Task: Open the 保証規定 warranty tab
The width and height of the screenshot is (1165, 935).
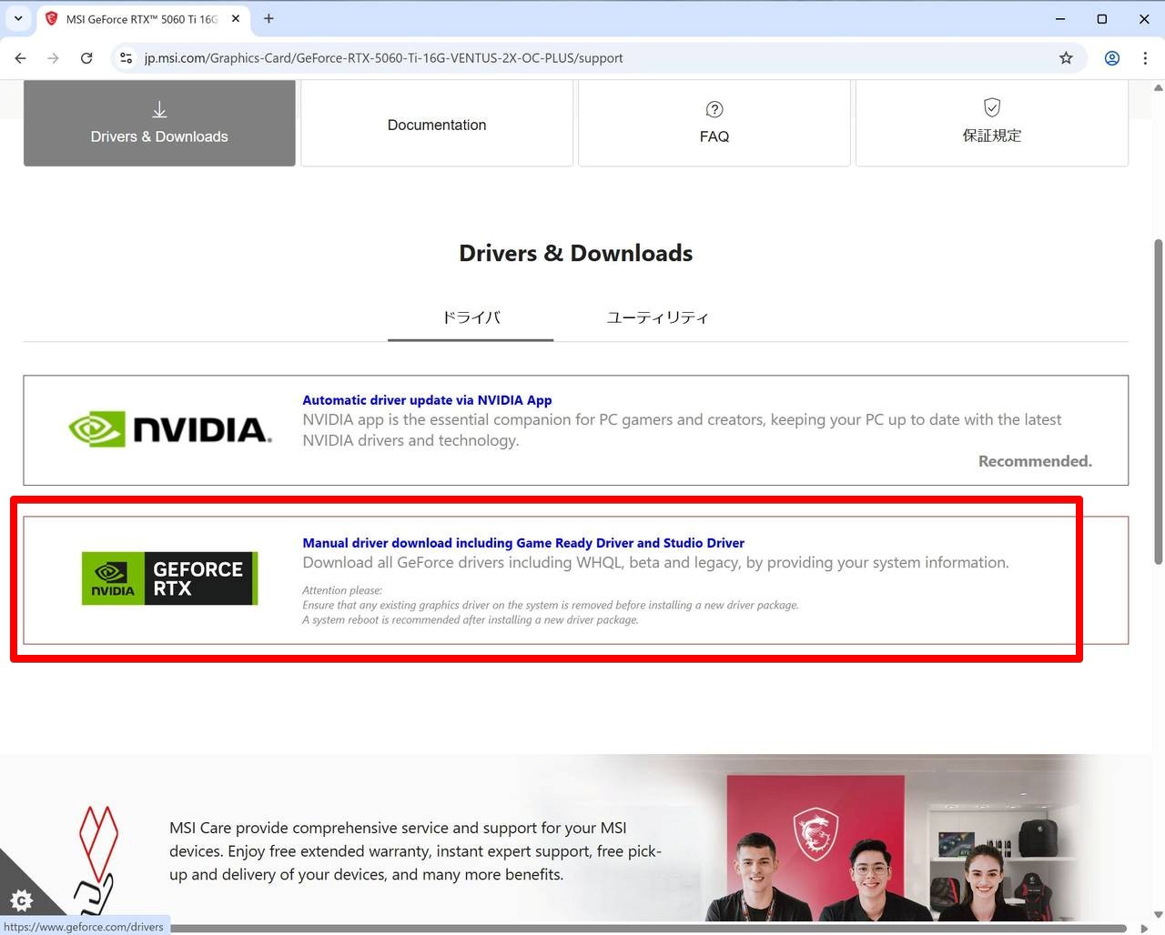Action: point(992,123)
